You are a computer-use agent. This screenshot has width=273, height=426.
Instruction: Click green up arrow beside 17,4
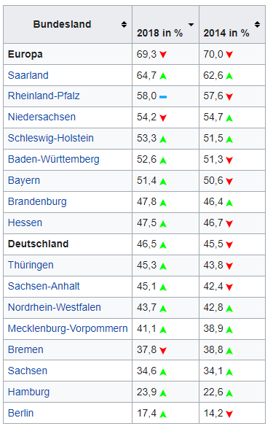163,414
